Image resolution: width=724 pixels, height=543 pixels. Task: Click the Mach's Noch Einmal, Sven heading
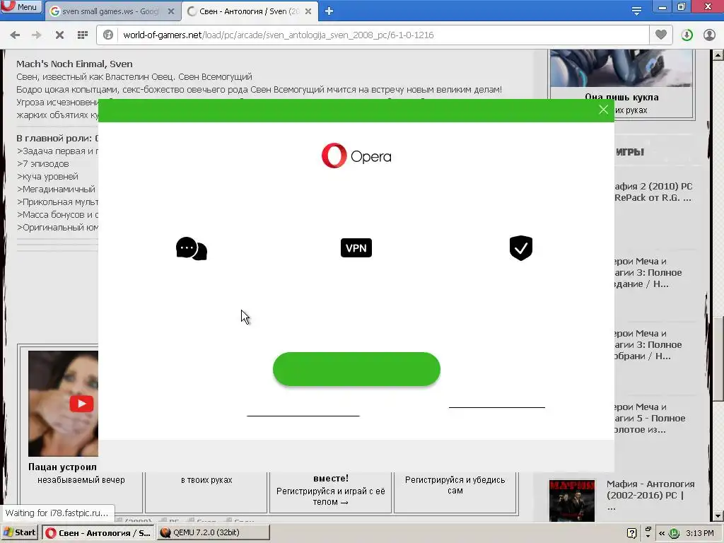coord(74,64)
